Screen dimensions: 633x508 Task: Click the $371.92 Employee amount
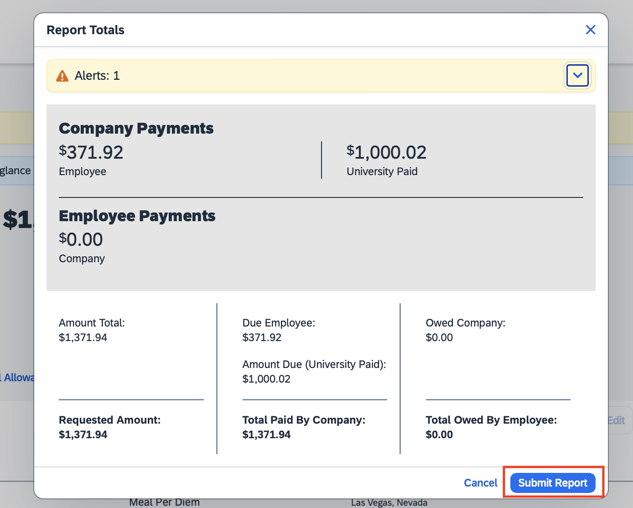[91, 152]
